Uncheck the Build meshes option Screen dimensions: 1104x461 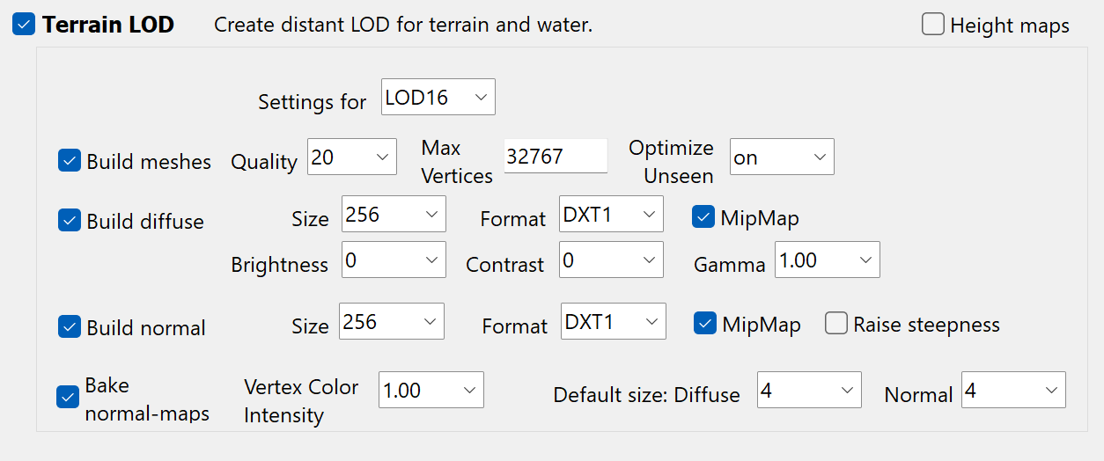pyautogui.click(x=70, y=161)
